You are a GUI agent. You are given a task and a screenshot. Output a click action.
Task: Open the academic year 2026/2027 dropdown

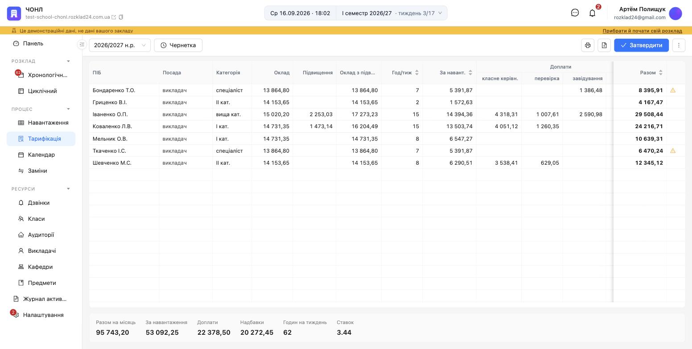[120, 45]
